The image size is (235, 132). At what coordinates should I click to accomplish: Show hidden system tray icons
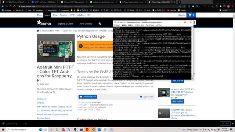pos(200,129)
